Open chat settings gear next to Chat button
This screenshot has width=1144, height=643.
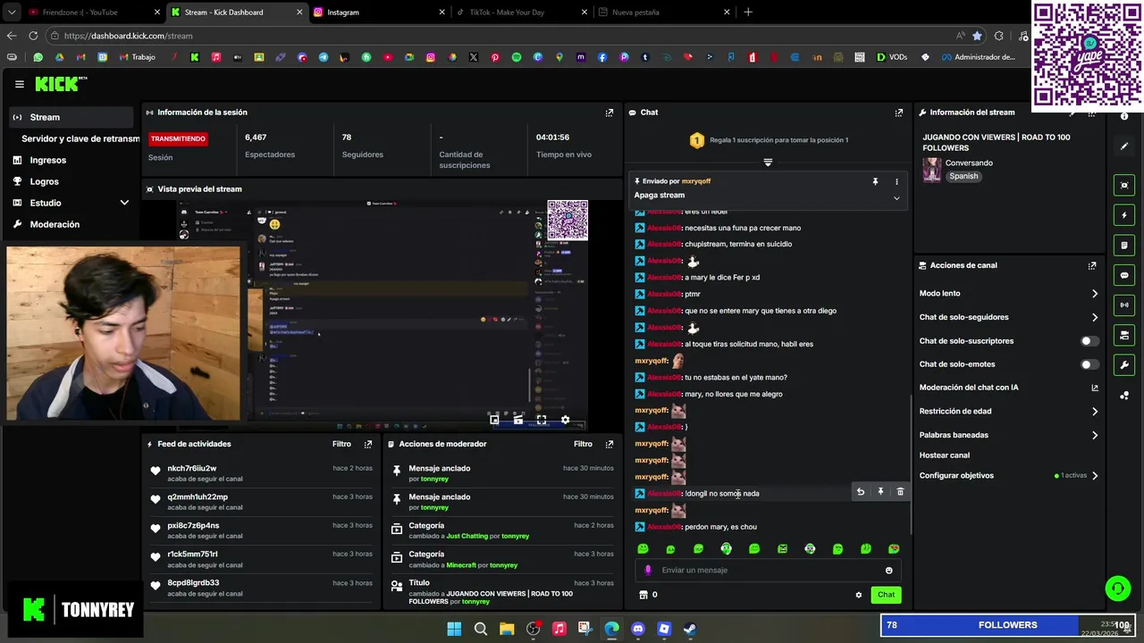coord(859,595)
